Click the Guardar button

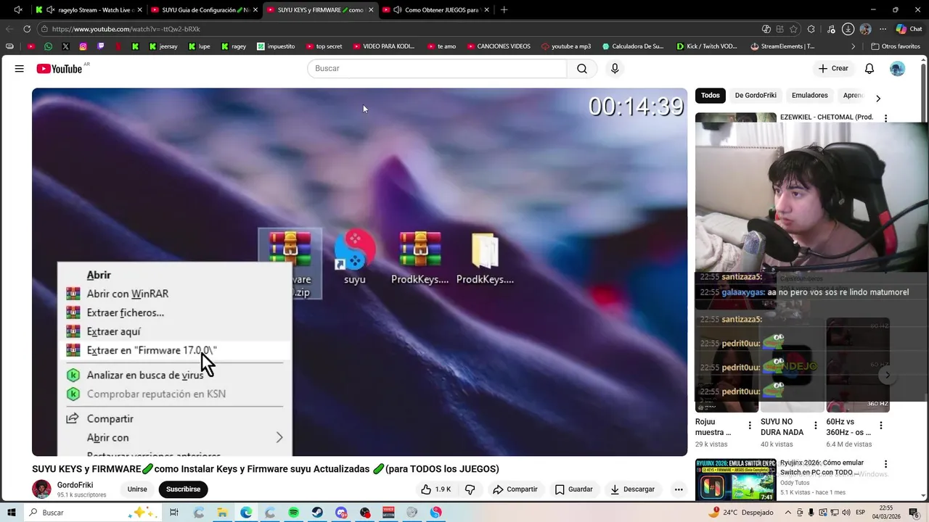click(574, 489)
